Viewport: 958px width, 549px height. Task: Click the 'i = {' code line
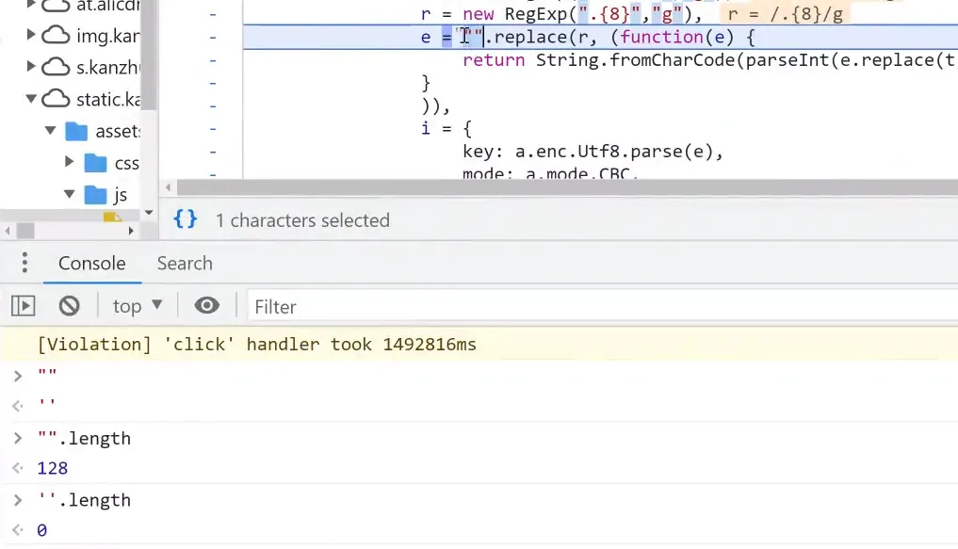(446, 128)
